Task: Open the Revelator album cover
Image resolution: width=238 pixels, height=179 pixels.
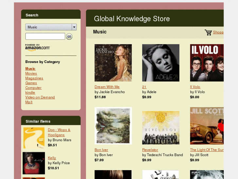Action: point(161,128)
